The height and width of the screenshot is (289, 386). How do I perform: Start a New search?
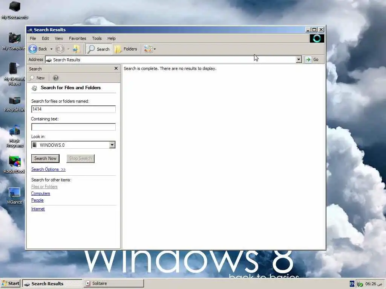click(x=37, y=78)
